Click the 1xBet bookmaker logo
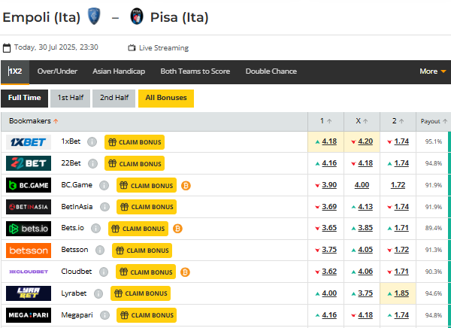This screenshot has height=328, width=451. [x=29, y=141]
